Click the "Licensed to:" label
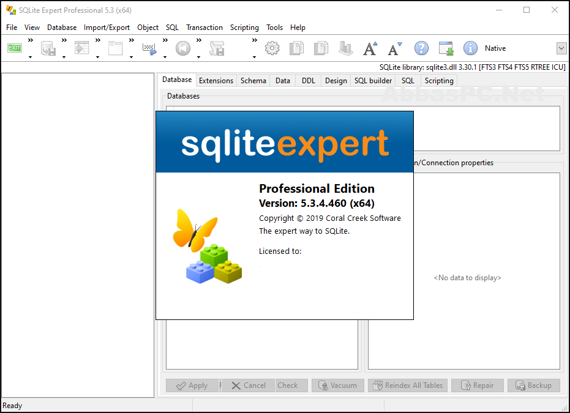This screenshot has width=570, height=413. pyautogui.click(x=280, y=251)
